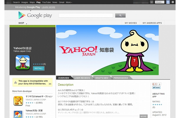This screenshot has width=180, height=118.
Task: Click the Yahoo! Japan banner image
Action: (107, 50)
